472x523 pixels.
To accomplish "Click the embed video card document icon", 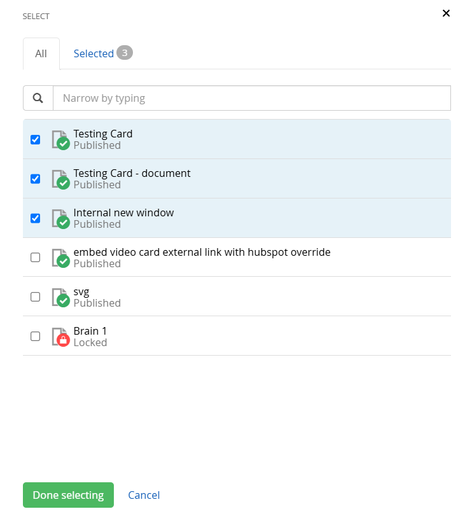I will 60,258.
